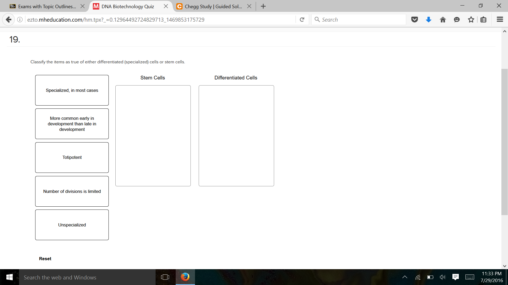Click the scroll-down arrow on the page scrollbar
The image size is (508, 285).
pos(505,266)
